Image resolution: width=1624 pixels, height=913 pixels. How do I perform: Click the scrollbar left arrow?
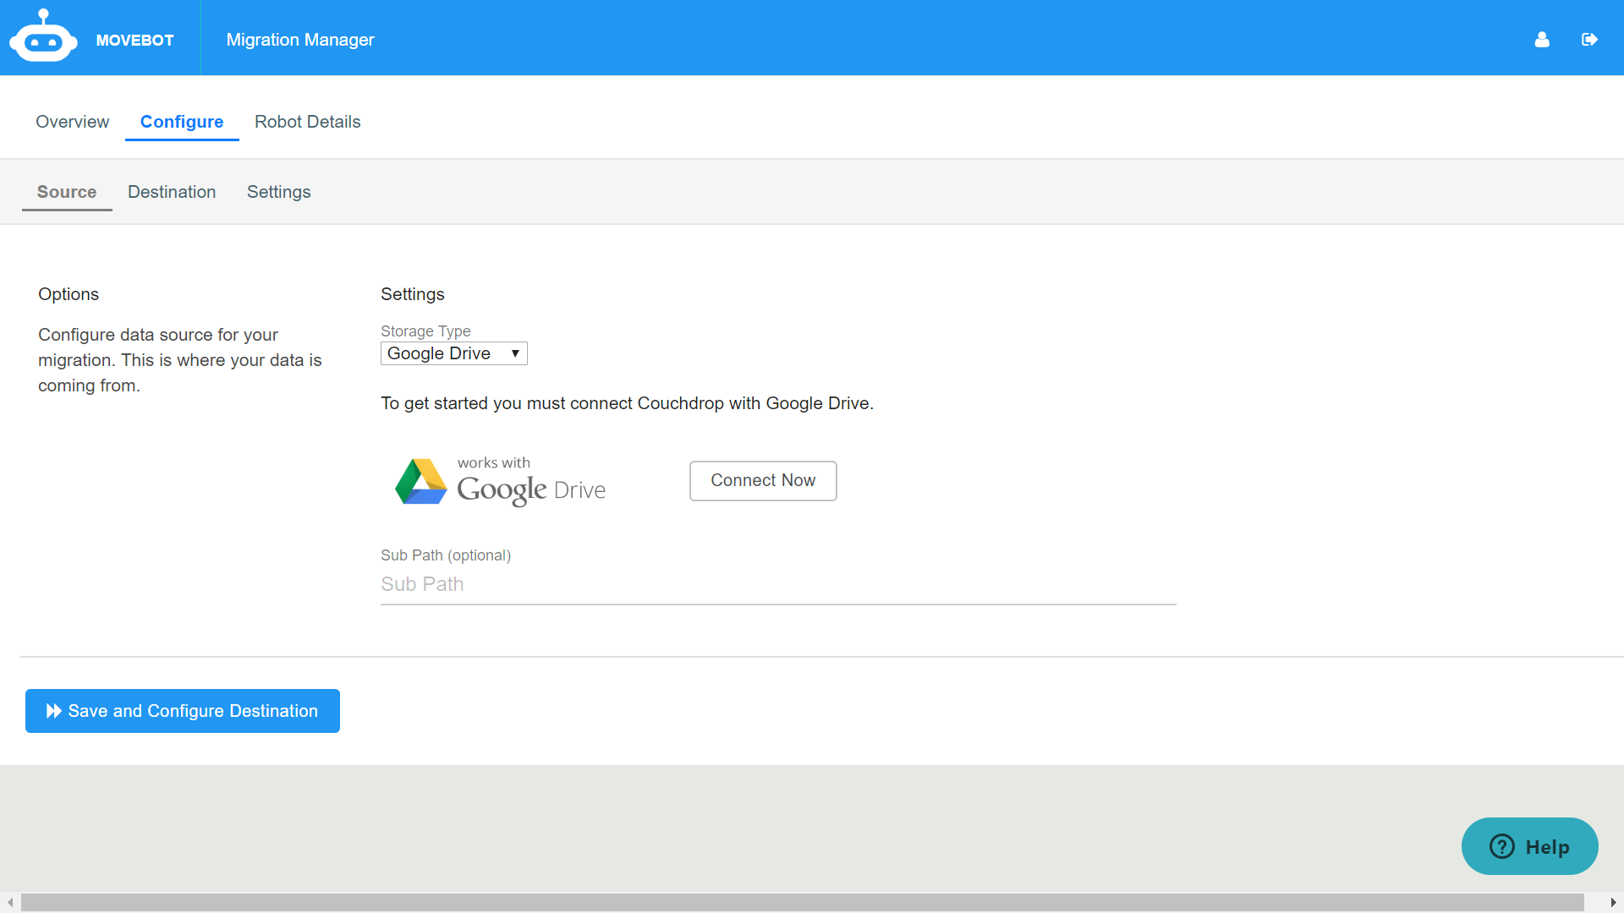(x=9, y=903)
